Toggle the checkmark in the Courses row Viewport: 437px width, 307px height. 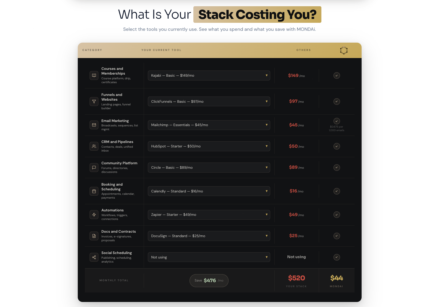click(x=336, y=75)
